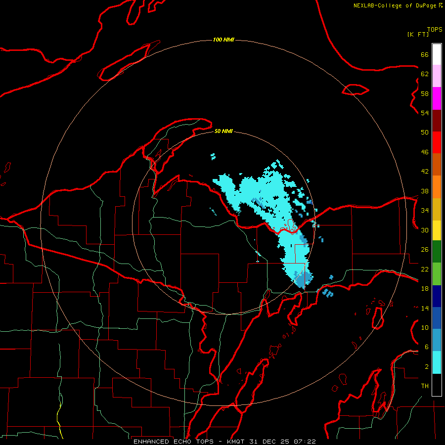
Task: Click the light pink legend swatch
Action: 437,76
